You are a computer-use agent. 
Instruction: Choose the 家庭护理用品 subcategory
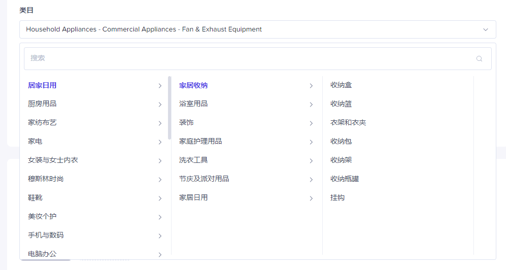[x=201, y=141]
